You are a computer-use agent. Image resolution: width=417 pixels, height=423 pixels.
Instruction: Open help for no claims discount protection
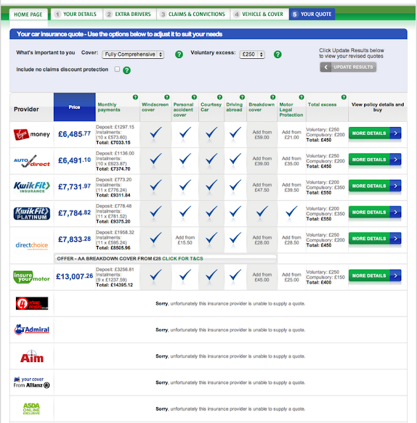tap(126, 71)
